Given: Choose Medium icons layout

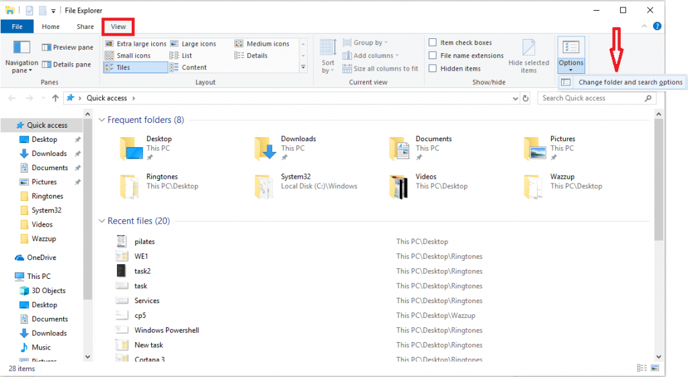Looking at the screenshot, I should pos(262,44).
